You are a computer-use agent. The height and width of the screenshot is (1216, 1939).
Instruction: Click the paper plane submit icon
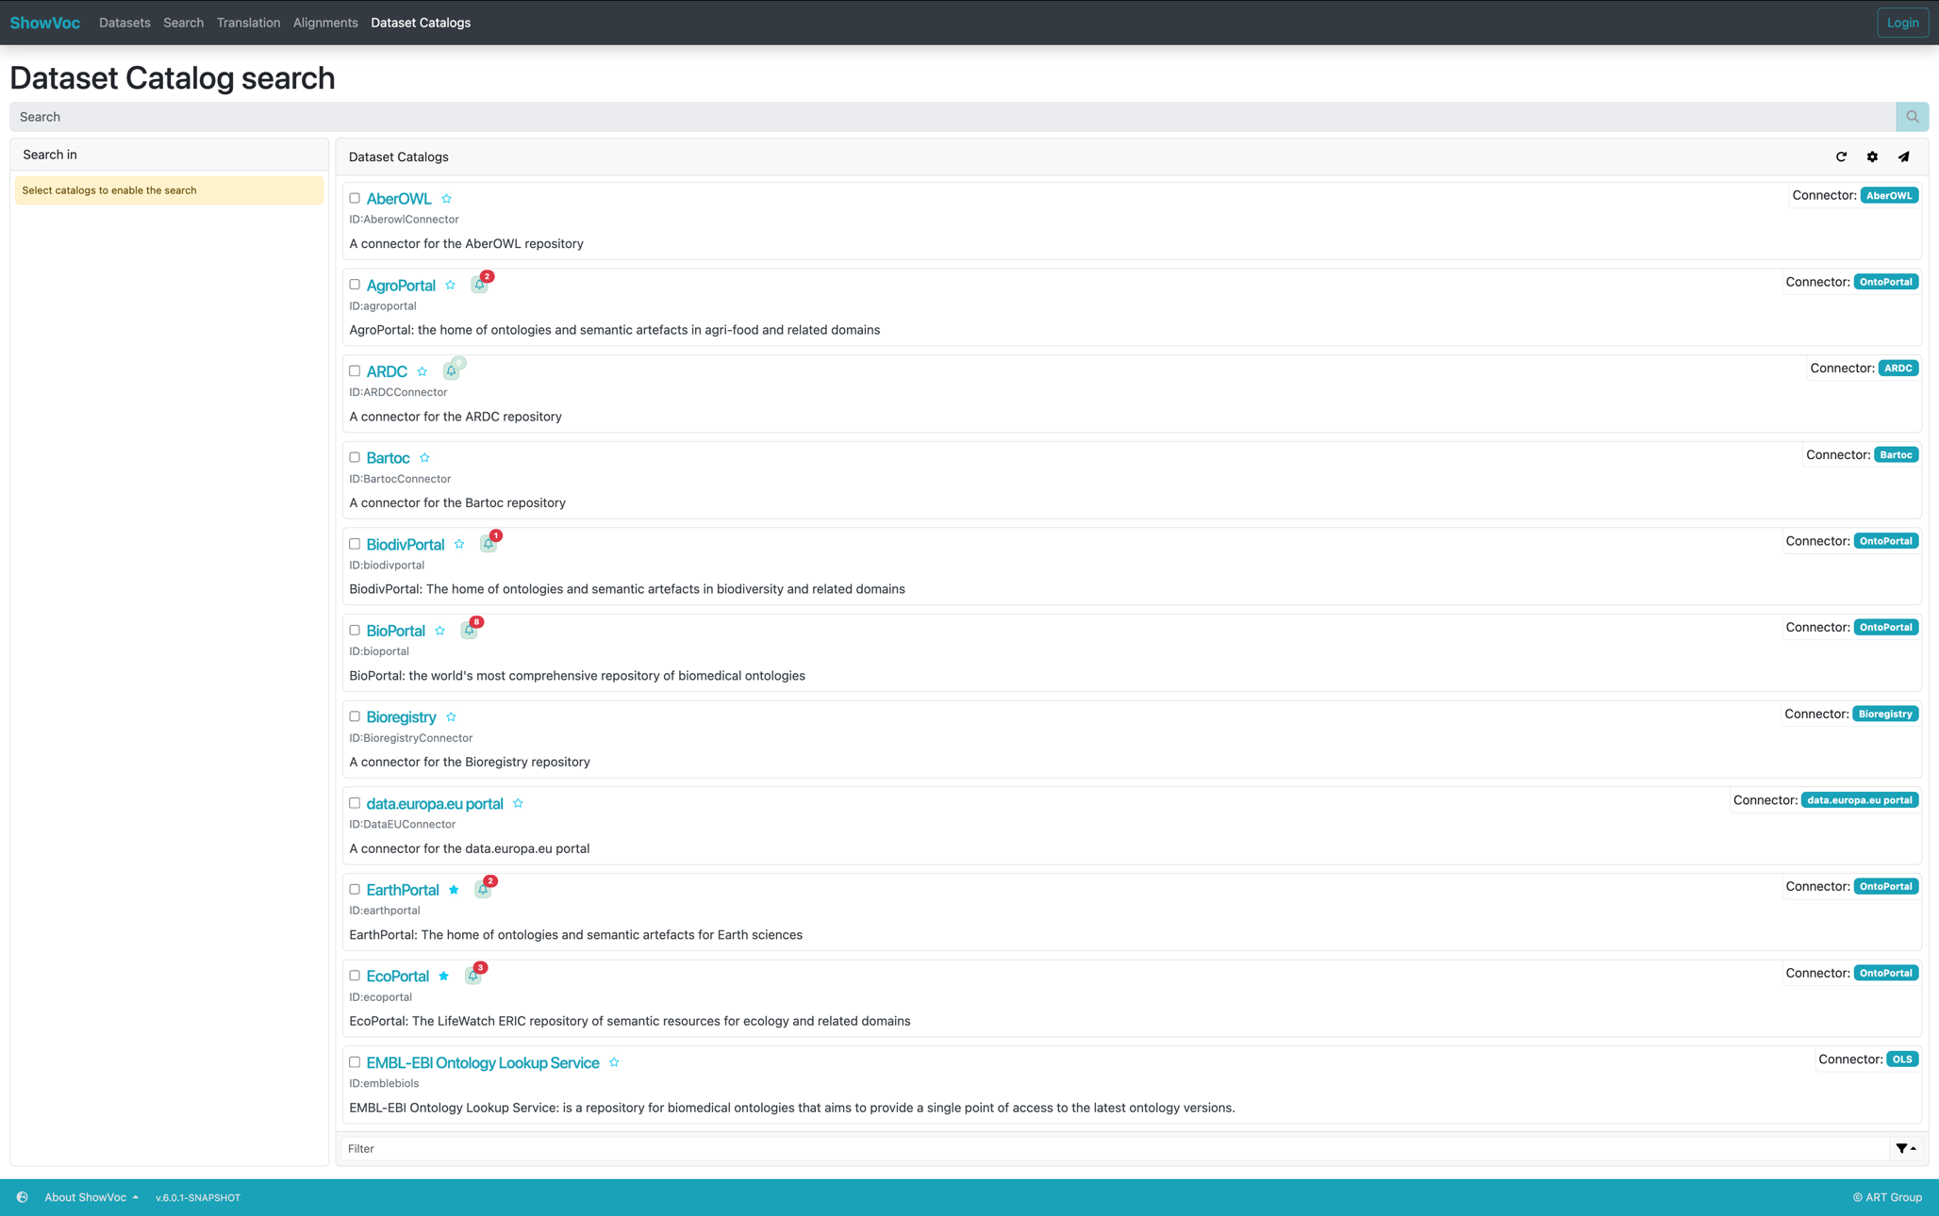(x=1903, y=156)
